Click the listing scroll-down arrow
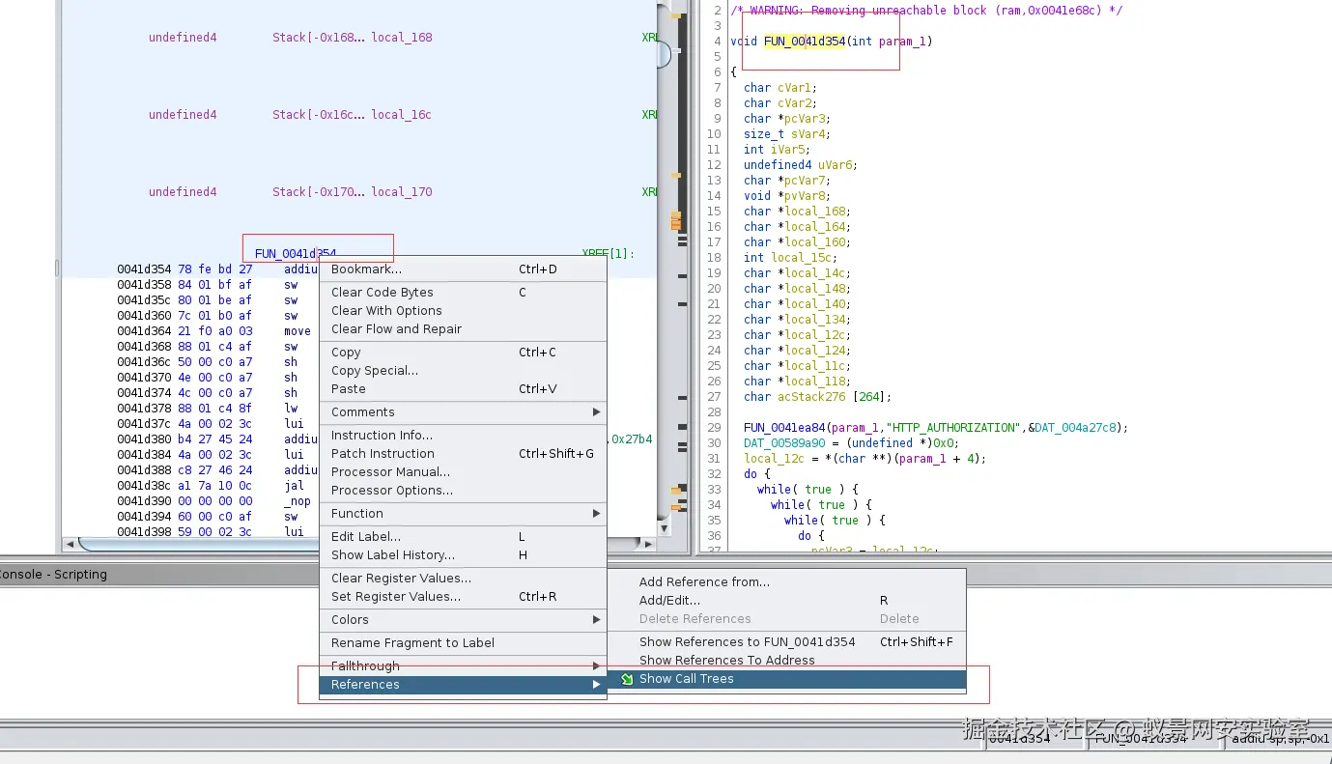 (665, 528)
